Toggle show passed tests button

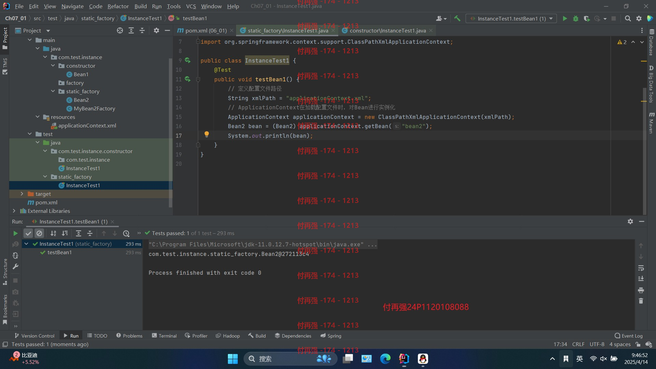[28, 233]
